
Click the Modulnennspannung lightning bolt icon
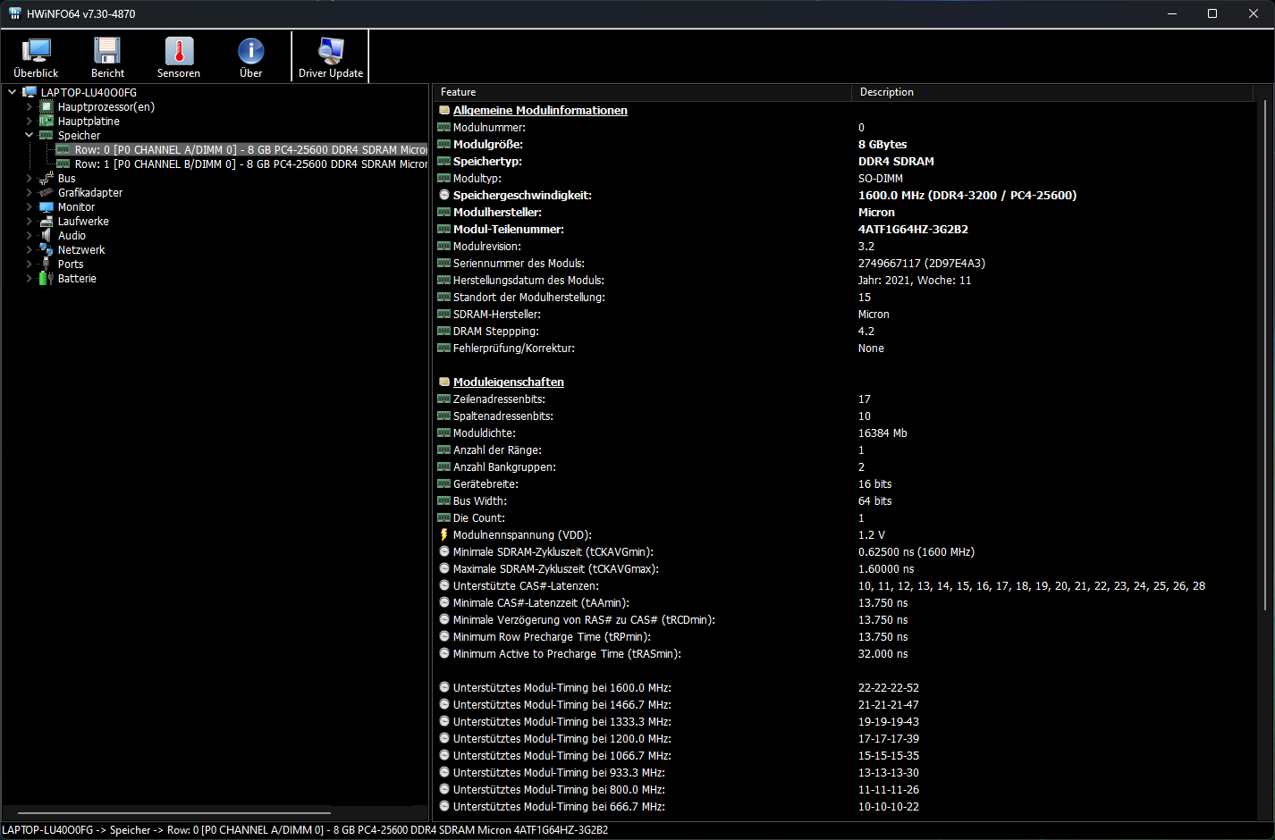pyautogui.click(x=444, y=534)
